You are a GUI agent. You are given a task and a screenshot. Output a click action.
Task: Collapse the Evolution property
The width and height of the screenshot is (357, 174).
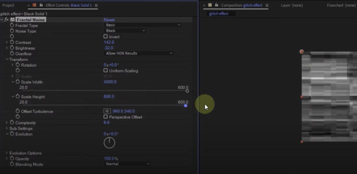coord(7,134)
